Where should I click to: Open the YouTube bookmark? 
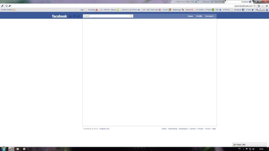pyautogui.click(x=93, y=10)
